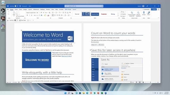Collapse the ribbon using the chevron

click(159, 18)
